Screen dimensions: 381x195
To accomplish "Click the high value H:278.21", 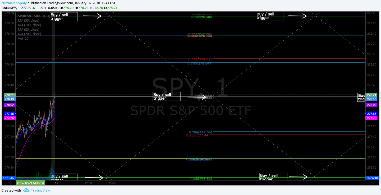I will (82, 8).
